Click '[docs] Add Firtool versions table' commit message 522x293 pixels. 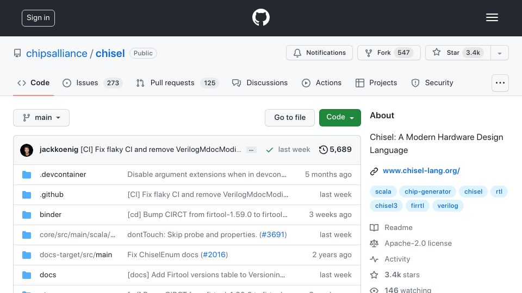point(206,275)
